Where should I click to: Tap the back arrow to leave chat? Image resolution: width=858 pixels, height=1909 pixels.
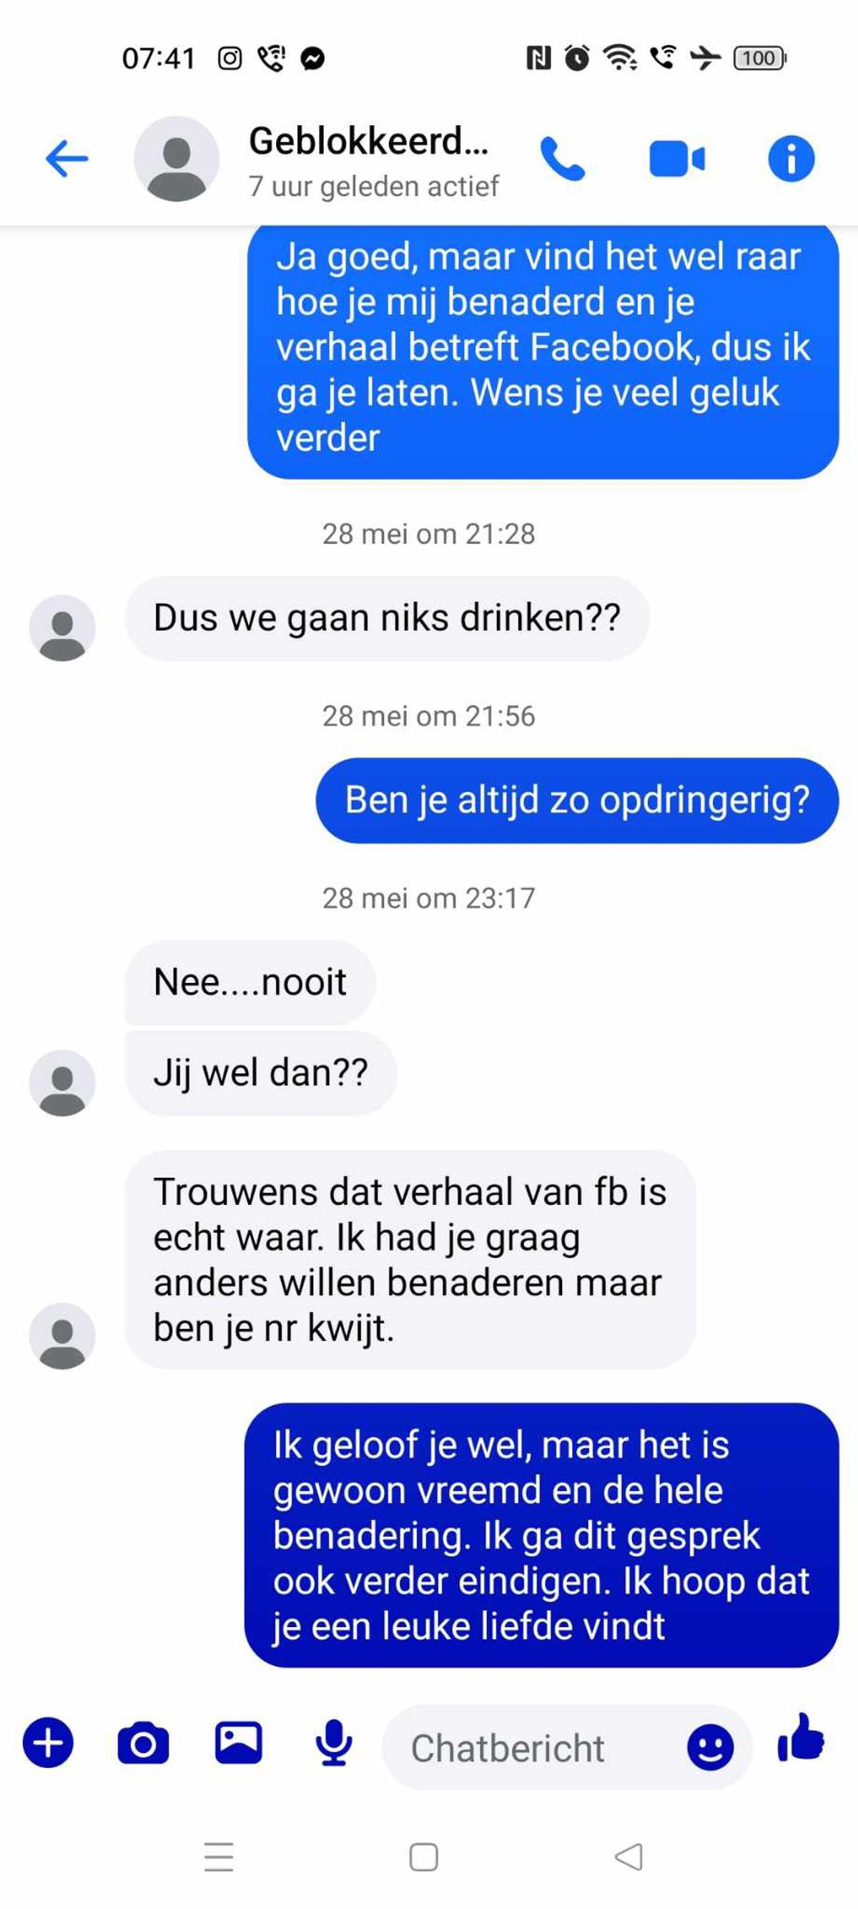(66, 159)
